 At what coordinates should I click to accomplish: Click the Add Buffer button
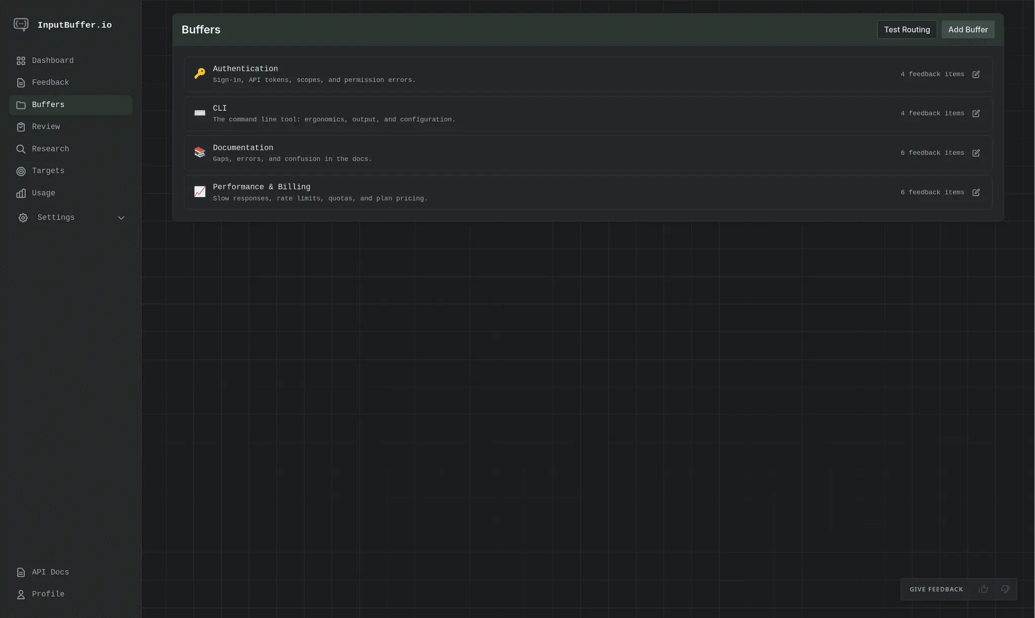pyautogui.click(x=968, y=30)
